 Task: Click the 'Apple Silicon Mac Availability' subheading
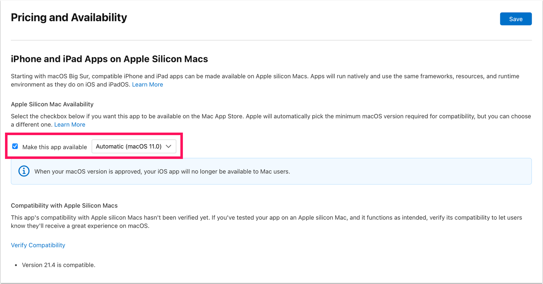(52, 104)
